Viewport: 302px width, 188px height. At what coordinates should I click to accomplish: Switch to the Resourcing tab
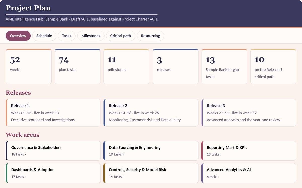[x=150, y=36]
